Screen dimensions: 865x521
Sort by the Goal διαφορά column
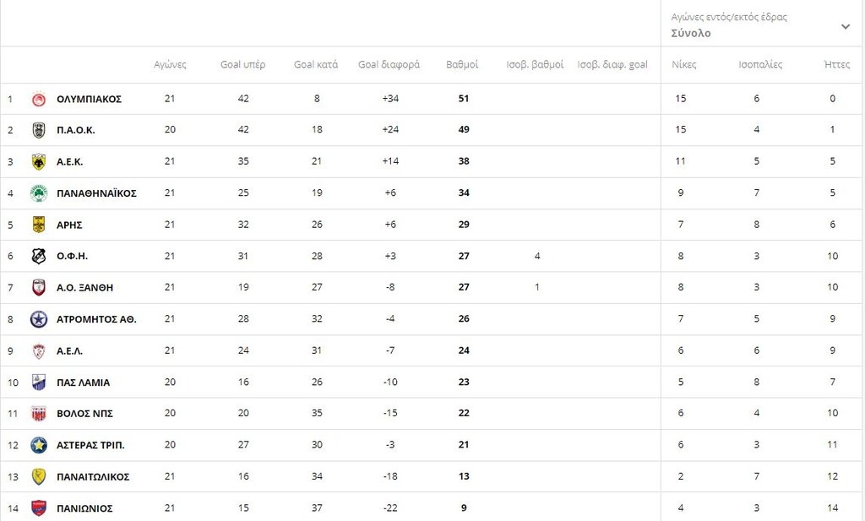(x=389, y=64)
